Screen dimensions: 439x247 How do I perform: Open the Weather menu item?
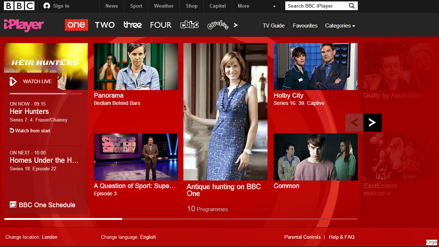click(x=164, y=6)
